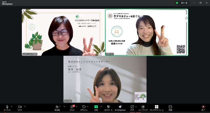Open the ホストツール shield icon
The height and width of the screenshot is (113, 210).
click(x=108, y=107)
